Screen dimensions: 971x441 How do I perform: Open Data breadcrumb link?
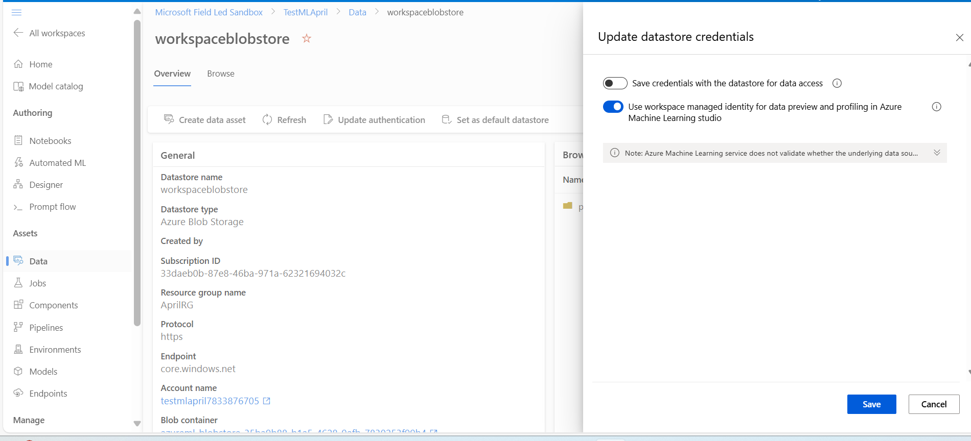[357, 12]
